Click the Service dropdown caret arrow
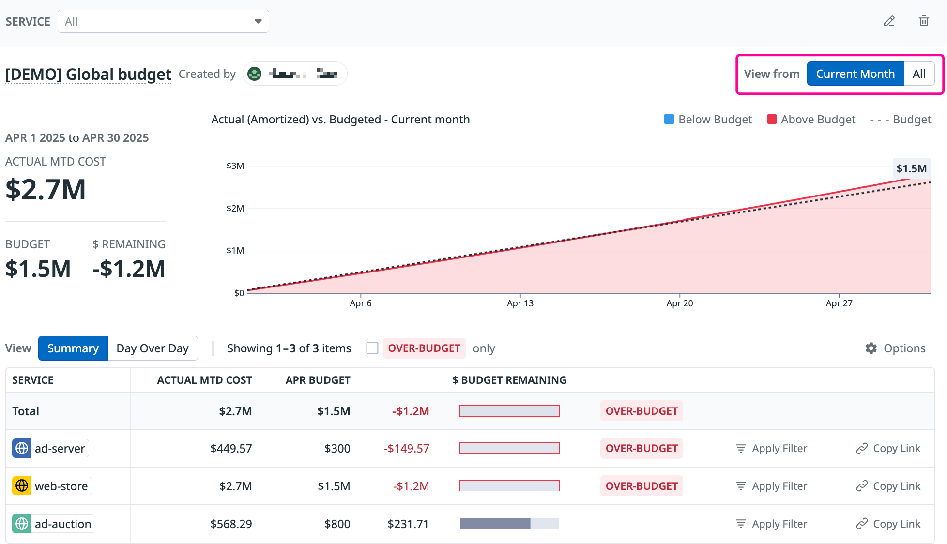The height and width of the screenshot is (544, 947). (258, 21)
